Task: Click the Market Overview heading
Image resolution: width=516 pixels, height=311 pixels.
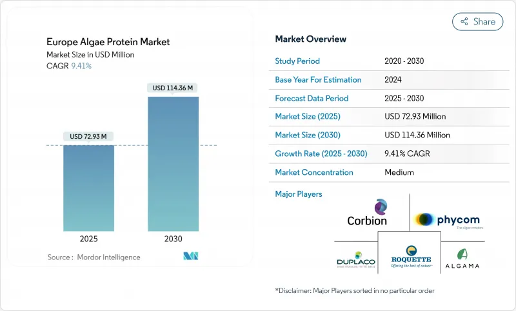Action: (x=310, y=39)
